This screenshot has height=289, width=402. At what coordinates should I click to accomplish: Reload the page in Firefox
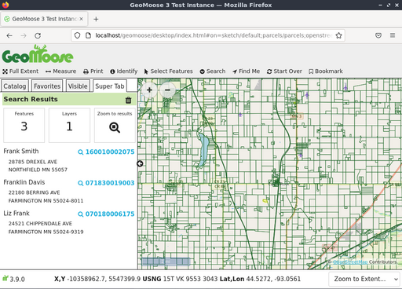click(x=38, y=35)
